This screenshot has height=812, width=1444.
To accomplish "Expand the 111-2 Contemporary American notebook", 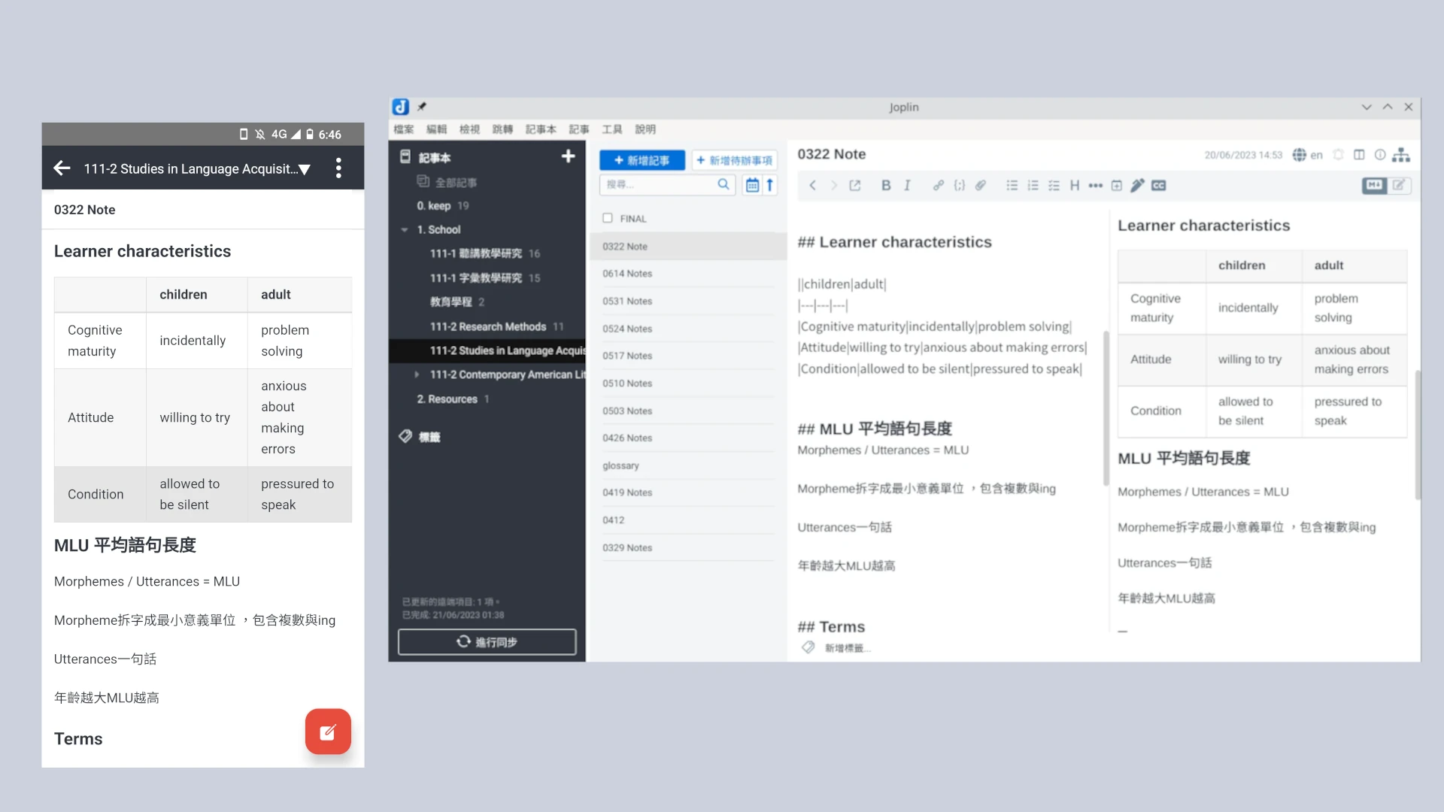I will [x=417, y=374].
